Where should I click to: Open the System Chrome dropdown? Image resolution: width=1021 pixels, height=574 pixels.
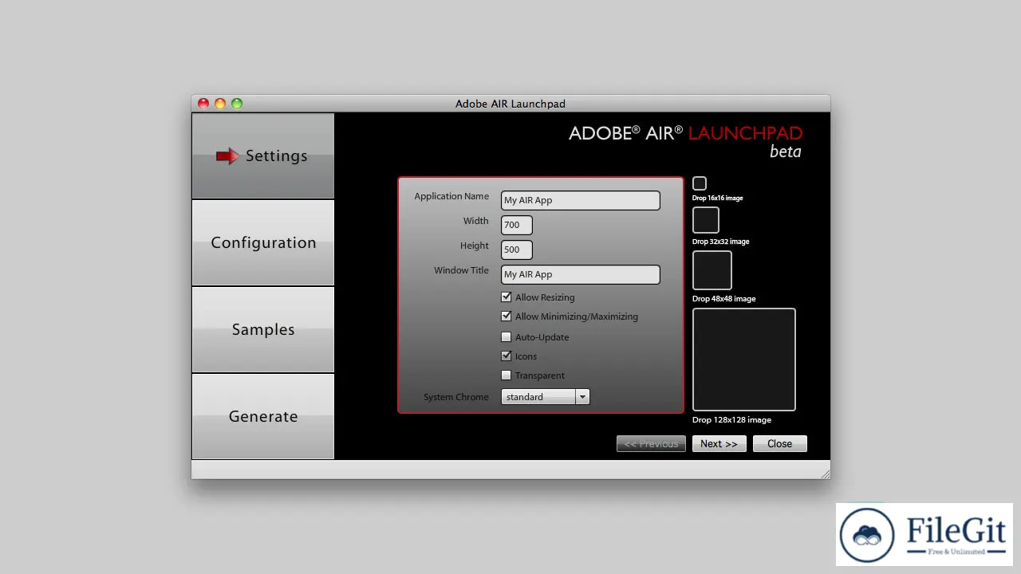click(x=545, y=396)
